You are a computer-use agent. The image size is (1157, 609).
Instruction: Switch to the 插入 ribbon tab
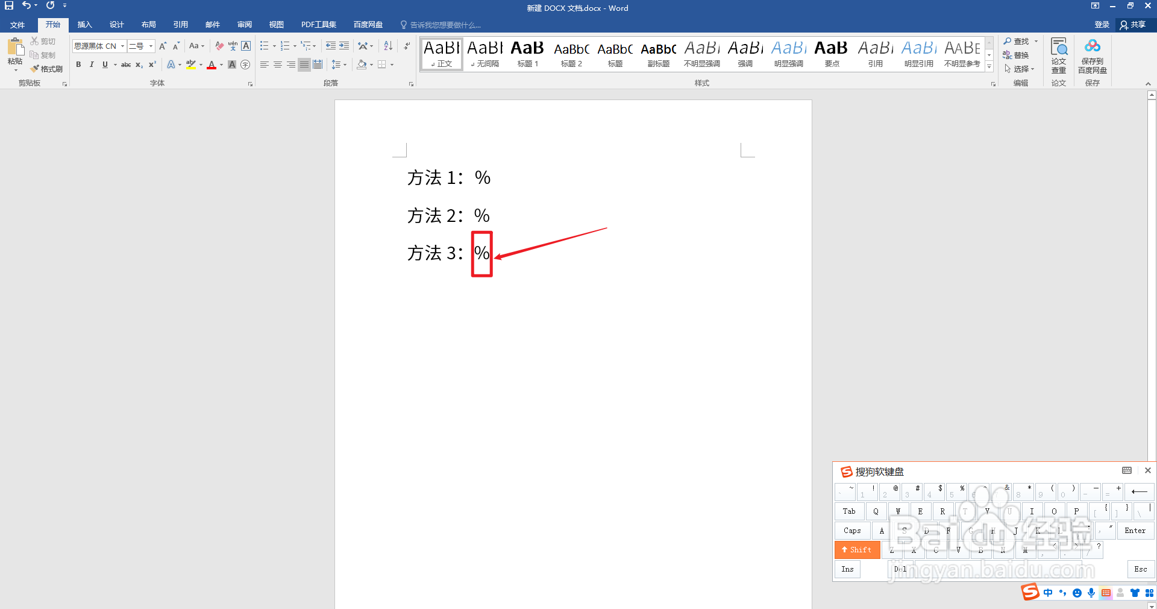[x=84, y=25]
